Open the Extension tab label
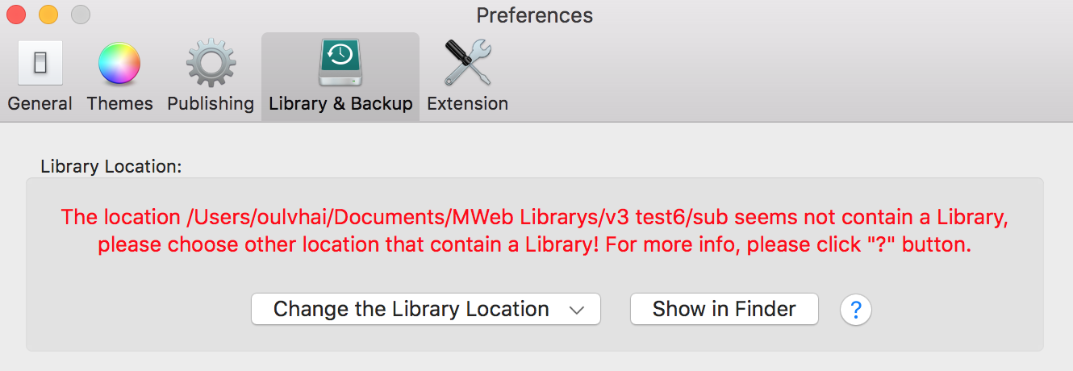Image resolution: width=1073 pixels, height=371 pixels. pyautogui.click(x=467, y=104)
